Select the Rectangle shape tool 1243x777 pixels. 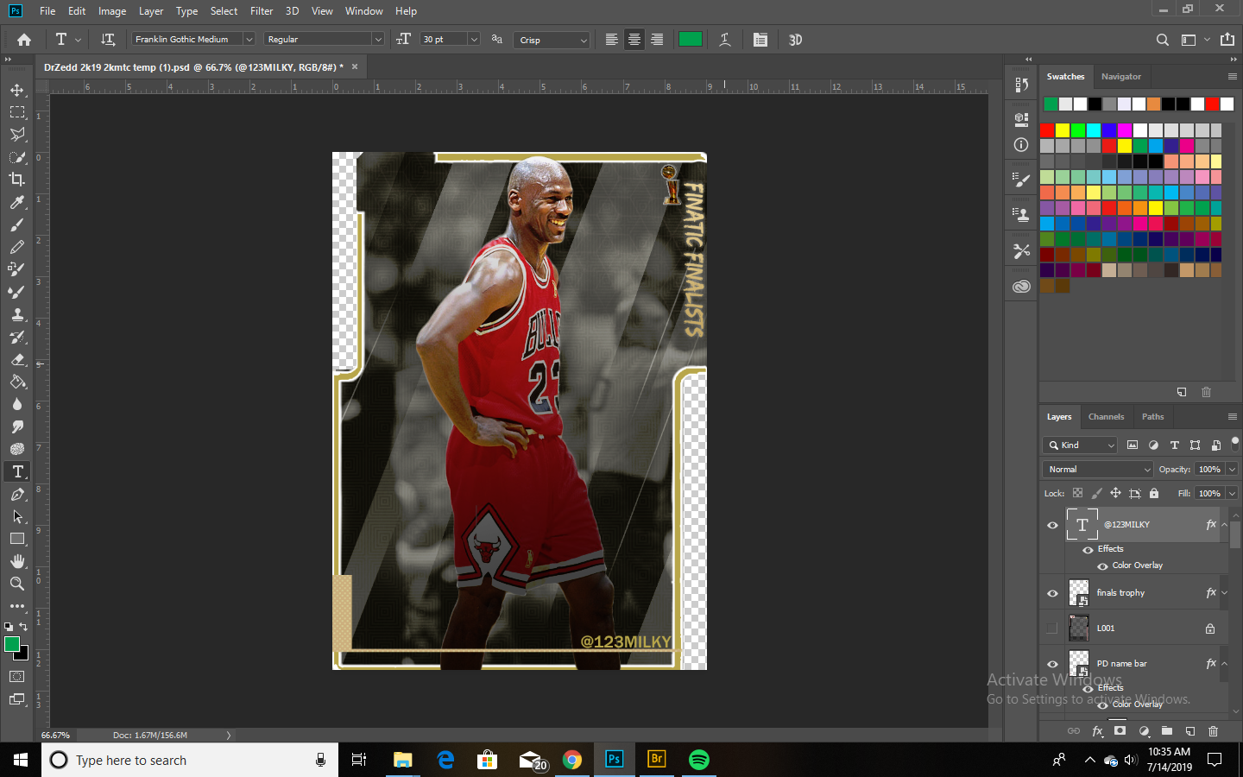pyautogui.click(x=17, y=539)
